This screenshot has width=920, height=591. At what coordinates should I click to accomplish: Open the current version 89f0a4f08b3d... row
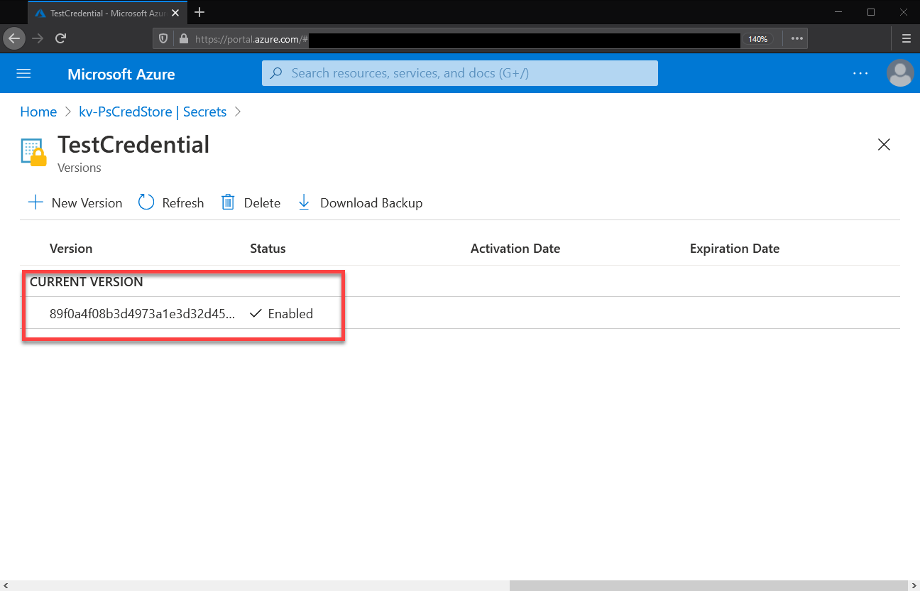(460, 313)
